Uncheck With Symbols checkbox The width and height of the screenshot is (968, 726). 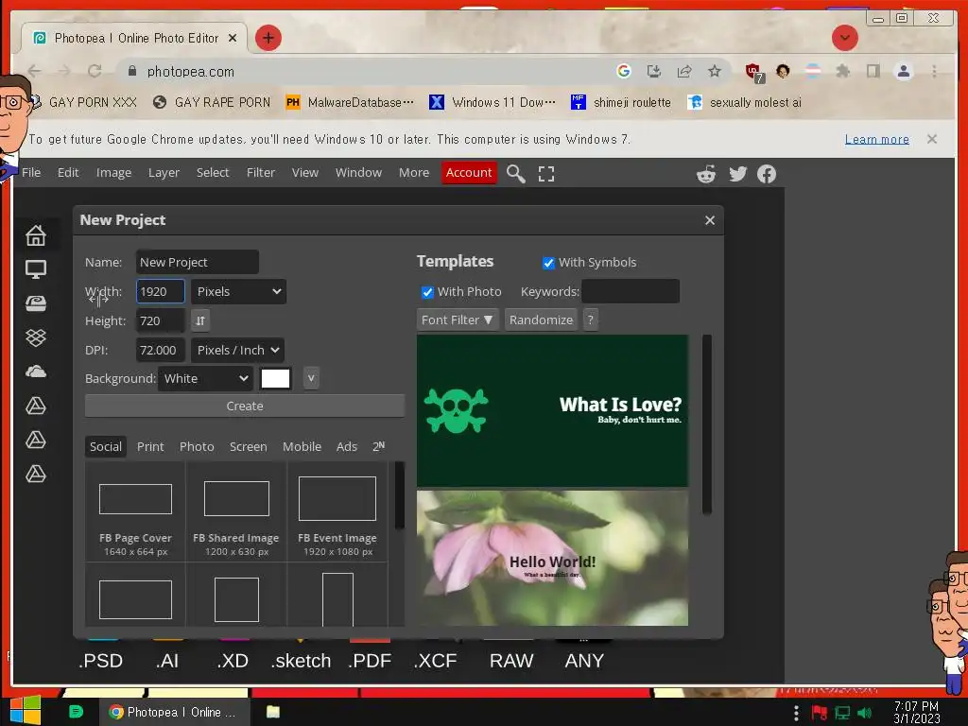point(548,263)
